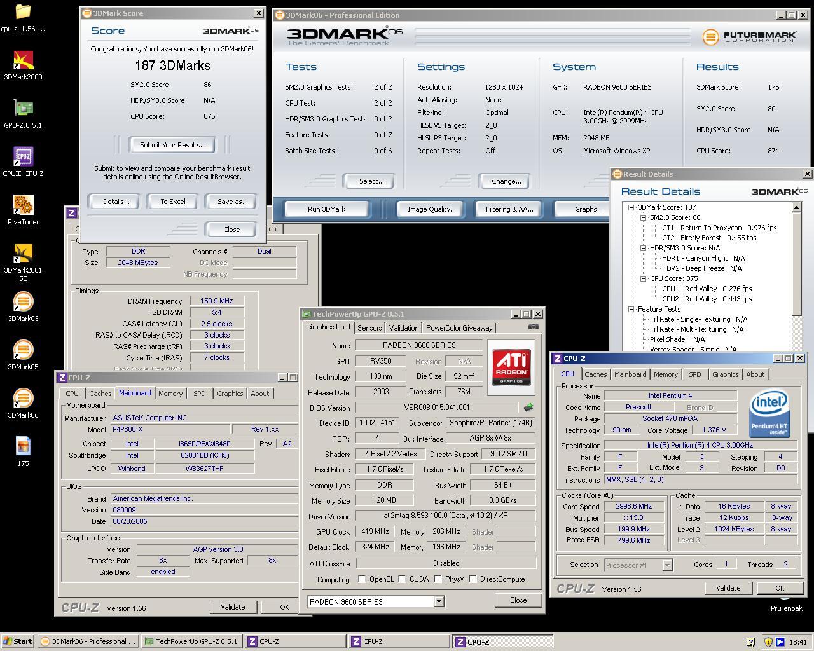Viewport: 814px width, 651px height.
Task: Click the Result Details scrollbar thumb
Action: [797, 263]
